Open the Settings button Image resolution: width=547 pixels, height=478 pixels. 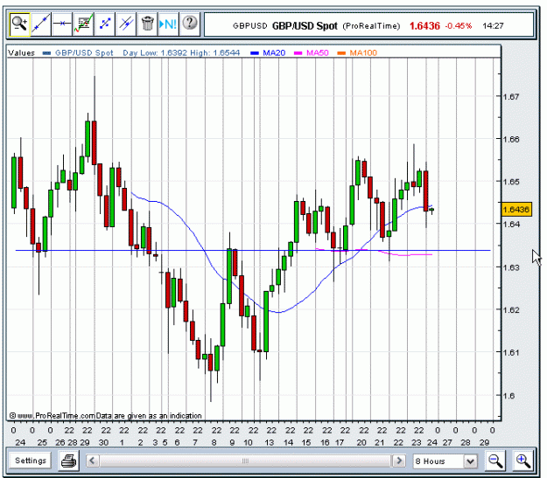(x=31, y=461)
